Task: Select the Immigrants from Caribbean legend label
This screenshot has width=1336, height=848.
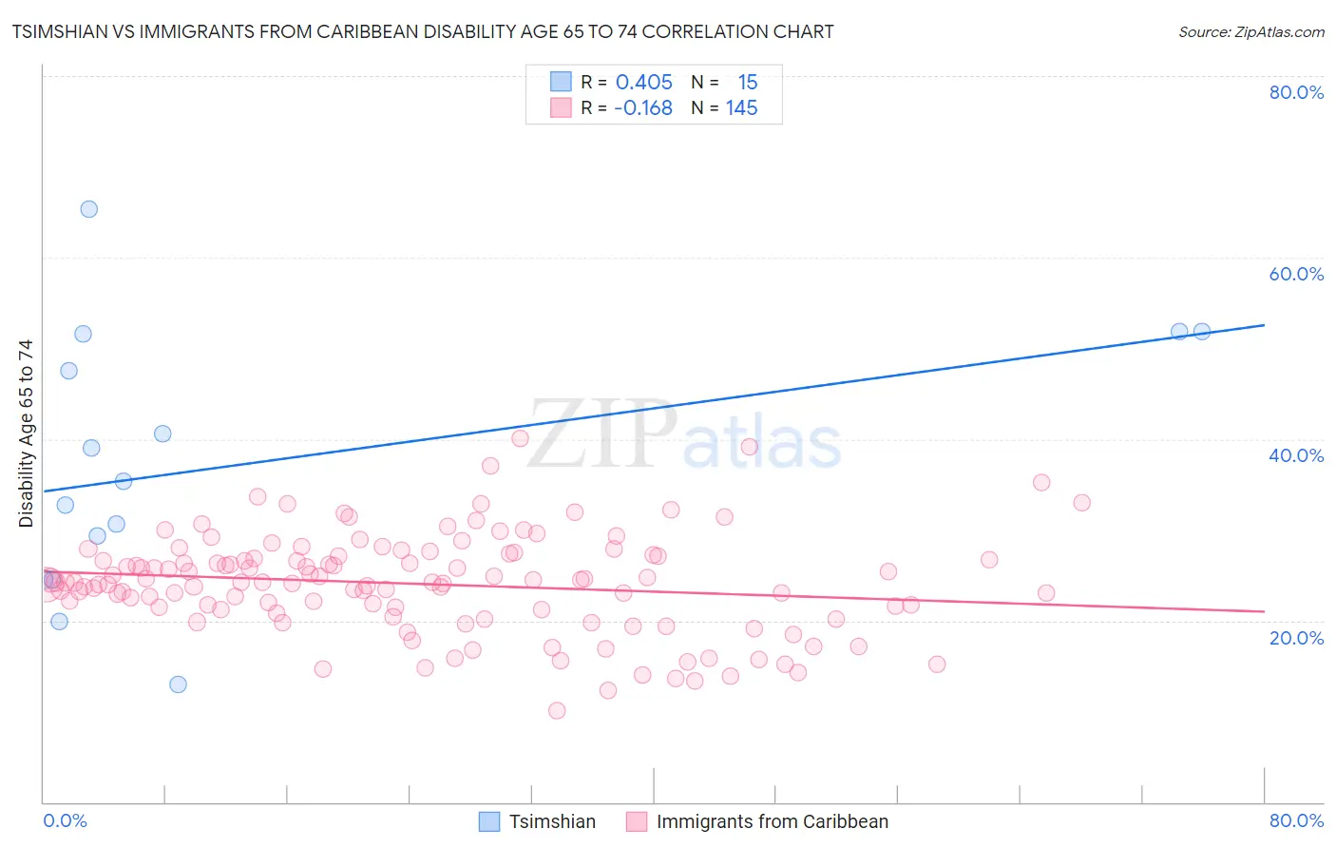Action: (773, 821)
